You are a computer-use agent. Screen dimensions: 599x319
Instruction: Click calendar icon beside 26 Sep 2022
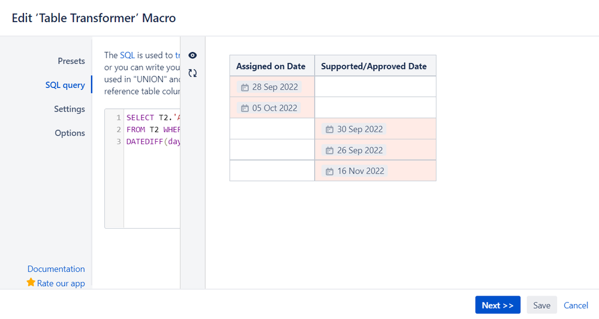329,150
